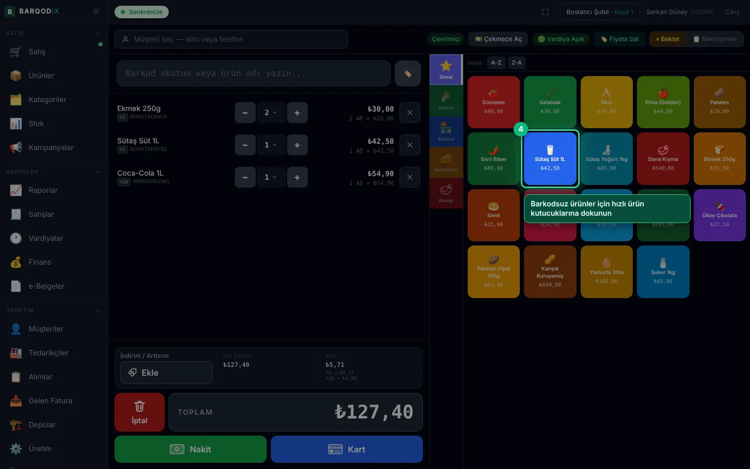Open the Ekmek 250g quantity dropdown

coord(271,113)
